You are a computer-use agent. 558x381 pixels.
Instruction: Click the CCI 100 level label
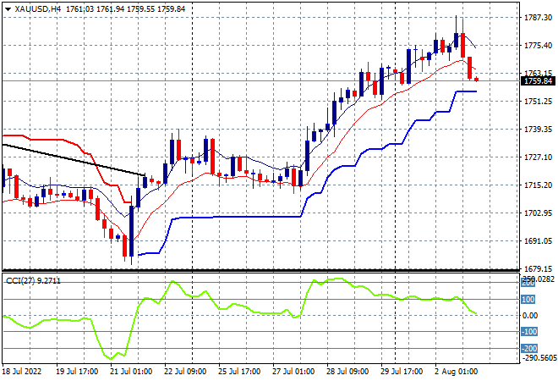[528, 300]
